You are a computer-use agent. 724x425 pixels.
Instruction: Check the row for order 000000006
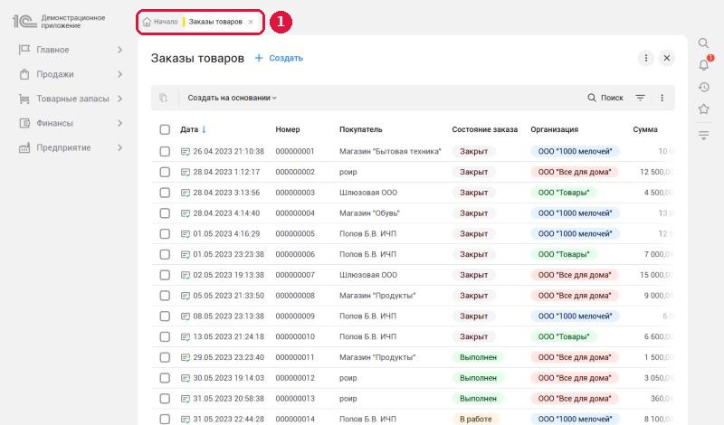165,254
